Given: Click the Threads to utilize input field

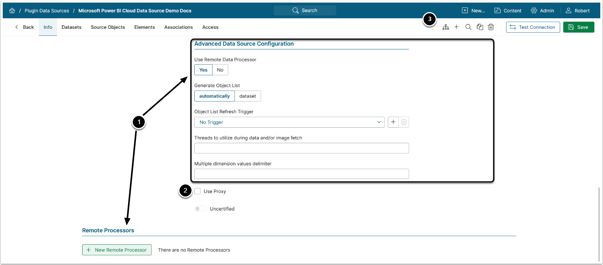Looking at the screenshot, I should (302, 148).
